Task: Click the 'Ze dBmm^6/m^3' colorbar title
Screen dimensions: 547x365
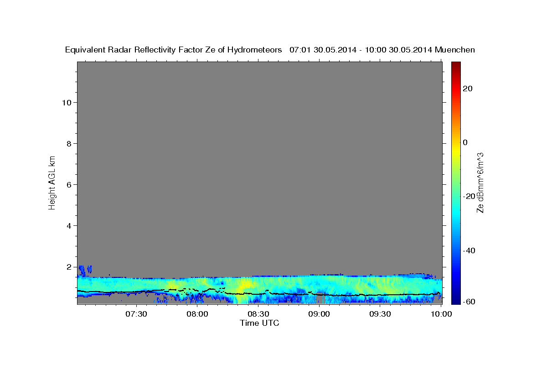Action: click(480, 182)
